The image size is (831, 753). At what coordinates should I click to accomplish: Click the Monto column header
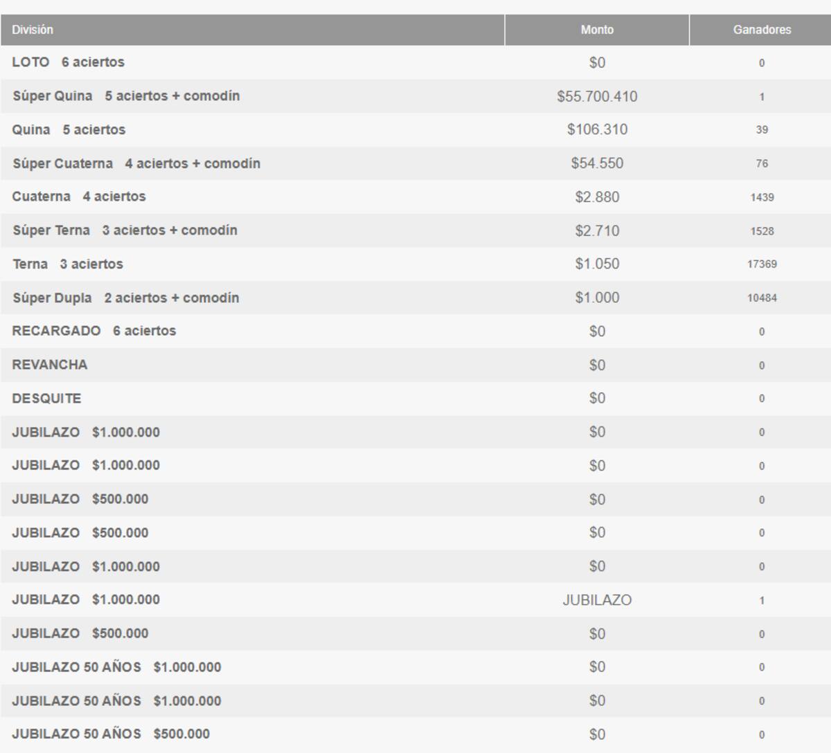tap(597, 30)
